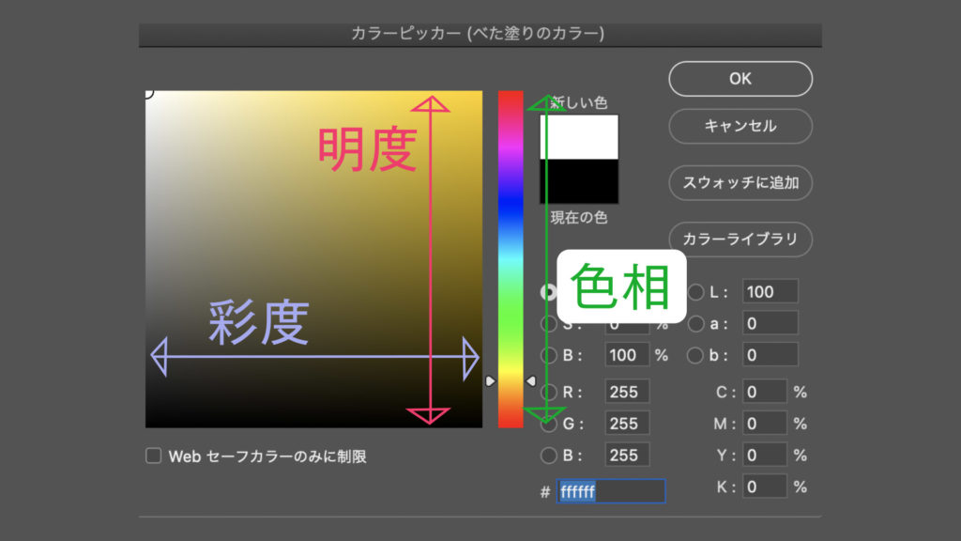Click the current color black swatch

(x=579, y=181)
